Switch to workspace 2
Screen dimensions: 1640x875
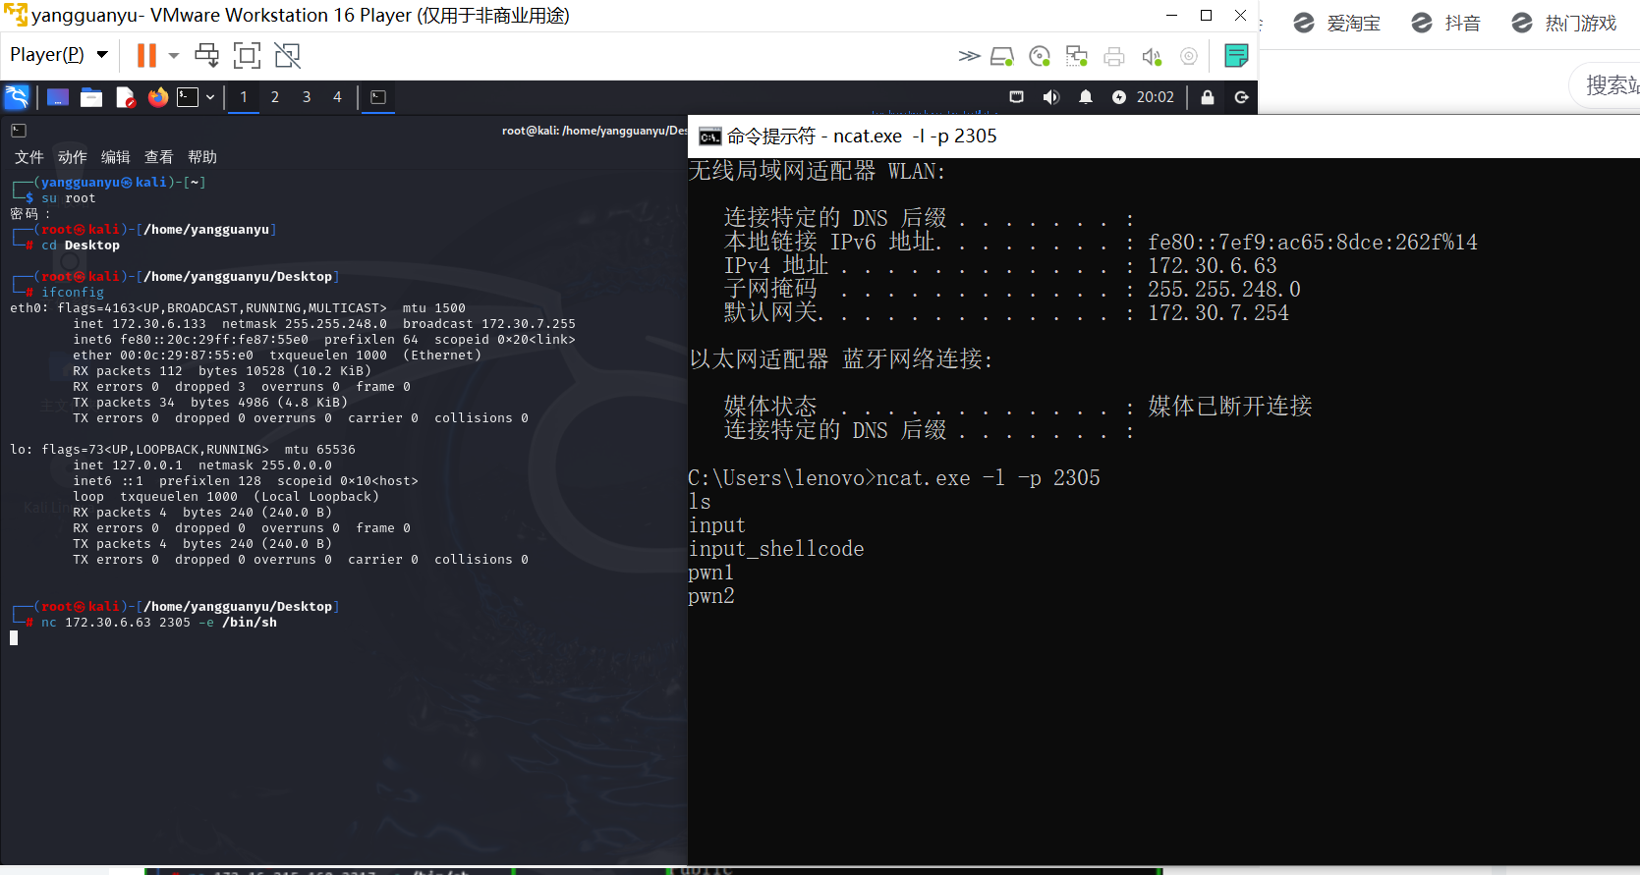pos(275,97)
